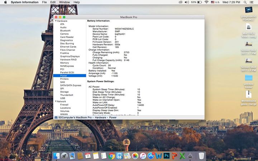Open Finder from the dock

coord(57,156)
